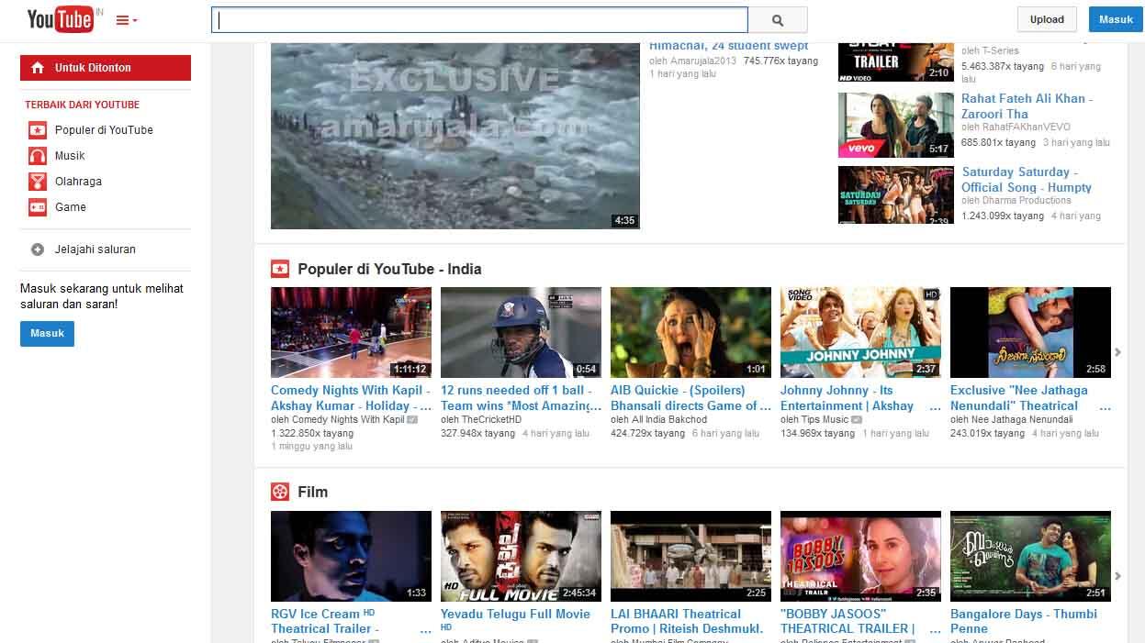Select Untuk Ditonton in the sidebar
Image resolution: width=1145 pixels, height=643 pixels.
106,68
